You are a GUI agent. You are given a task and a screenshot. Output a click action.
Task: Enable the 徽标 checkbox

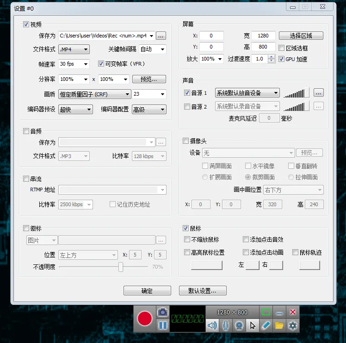(26, 228)
